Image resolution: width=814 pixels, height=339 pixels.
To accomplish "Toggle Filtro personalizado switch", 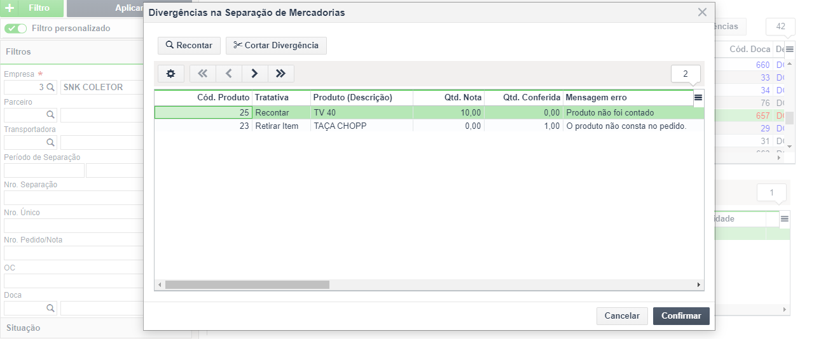I will 16,29.
